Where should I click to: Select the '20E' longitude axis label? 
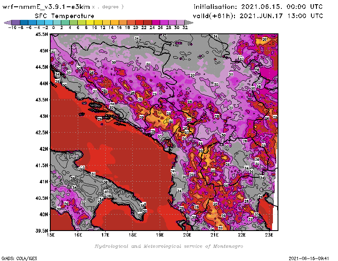187,235
